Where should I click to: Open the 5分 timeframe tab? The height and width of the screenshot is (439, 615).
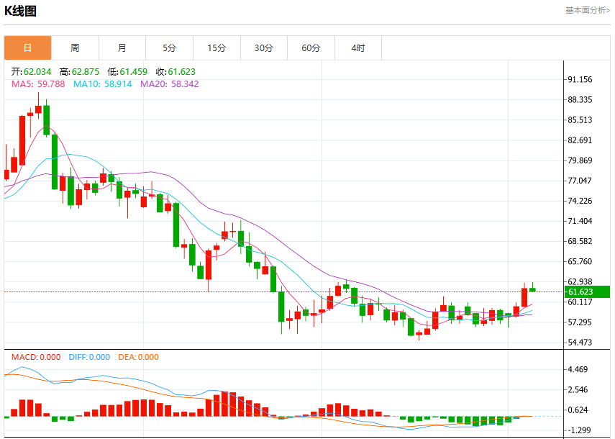tap(170, 48)
